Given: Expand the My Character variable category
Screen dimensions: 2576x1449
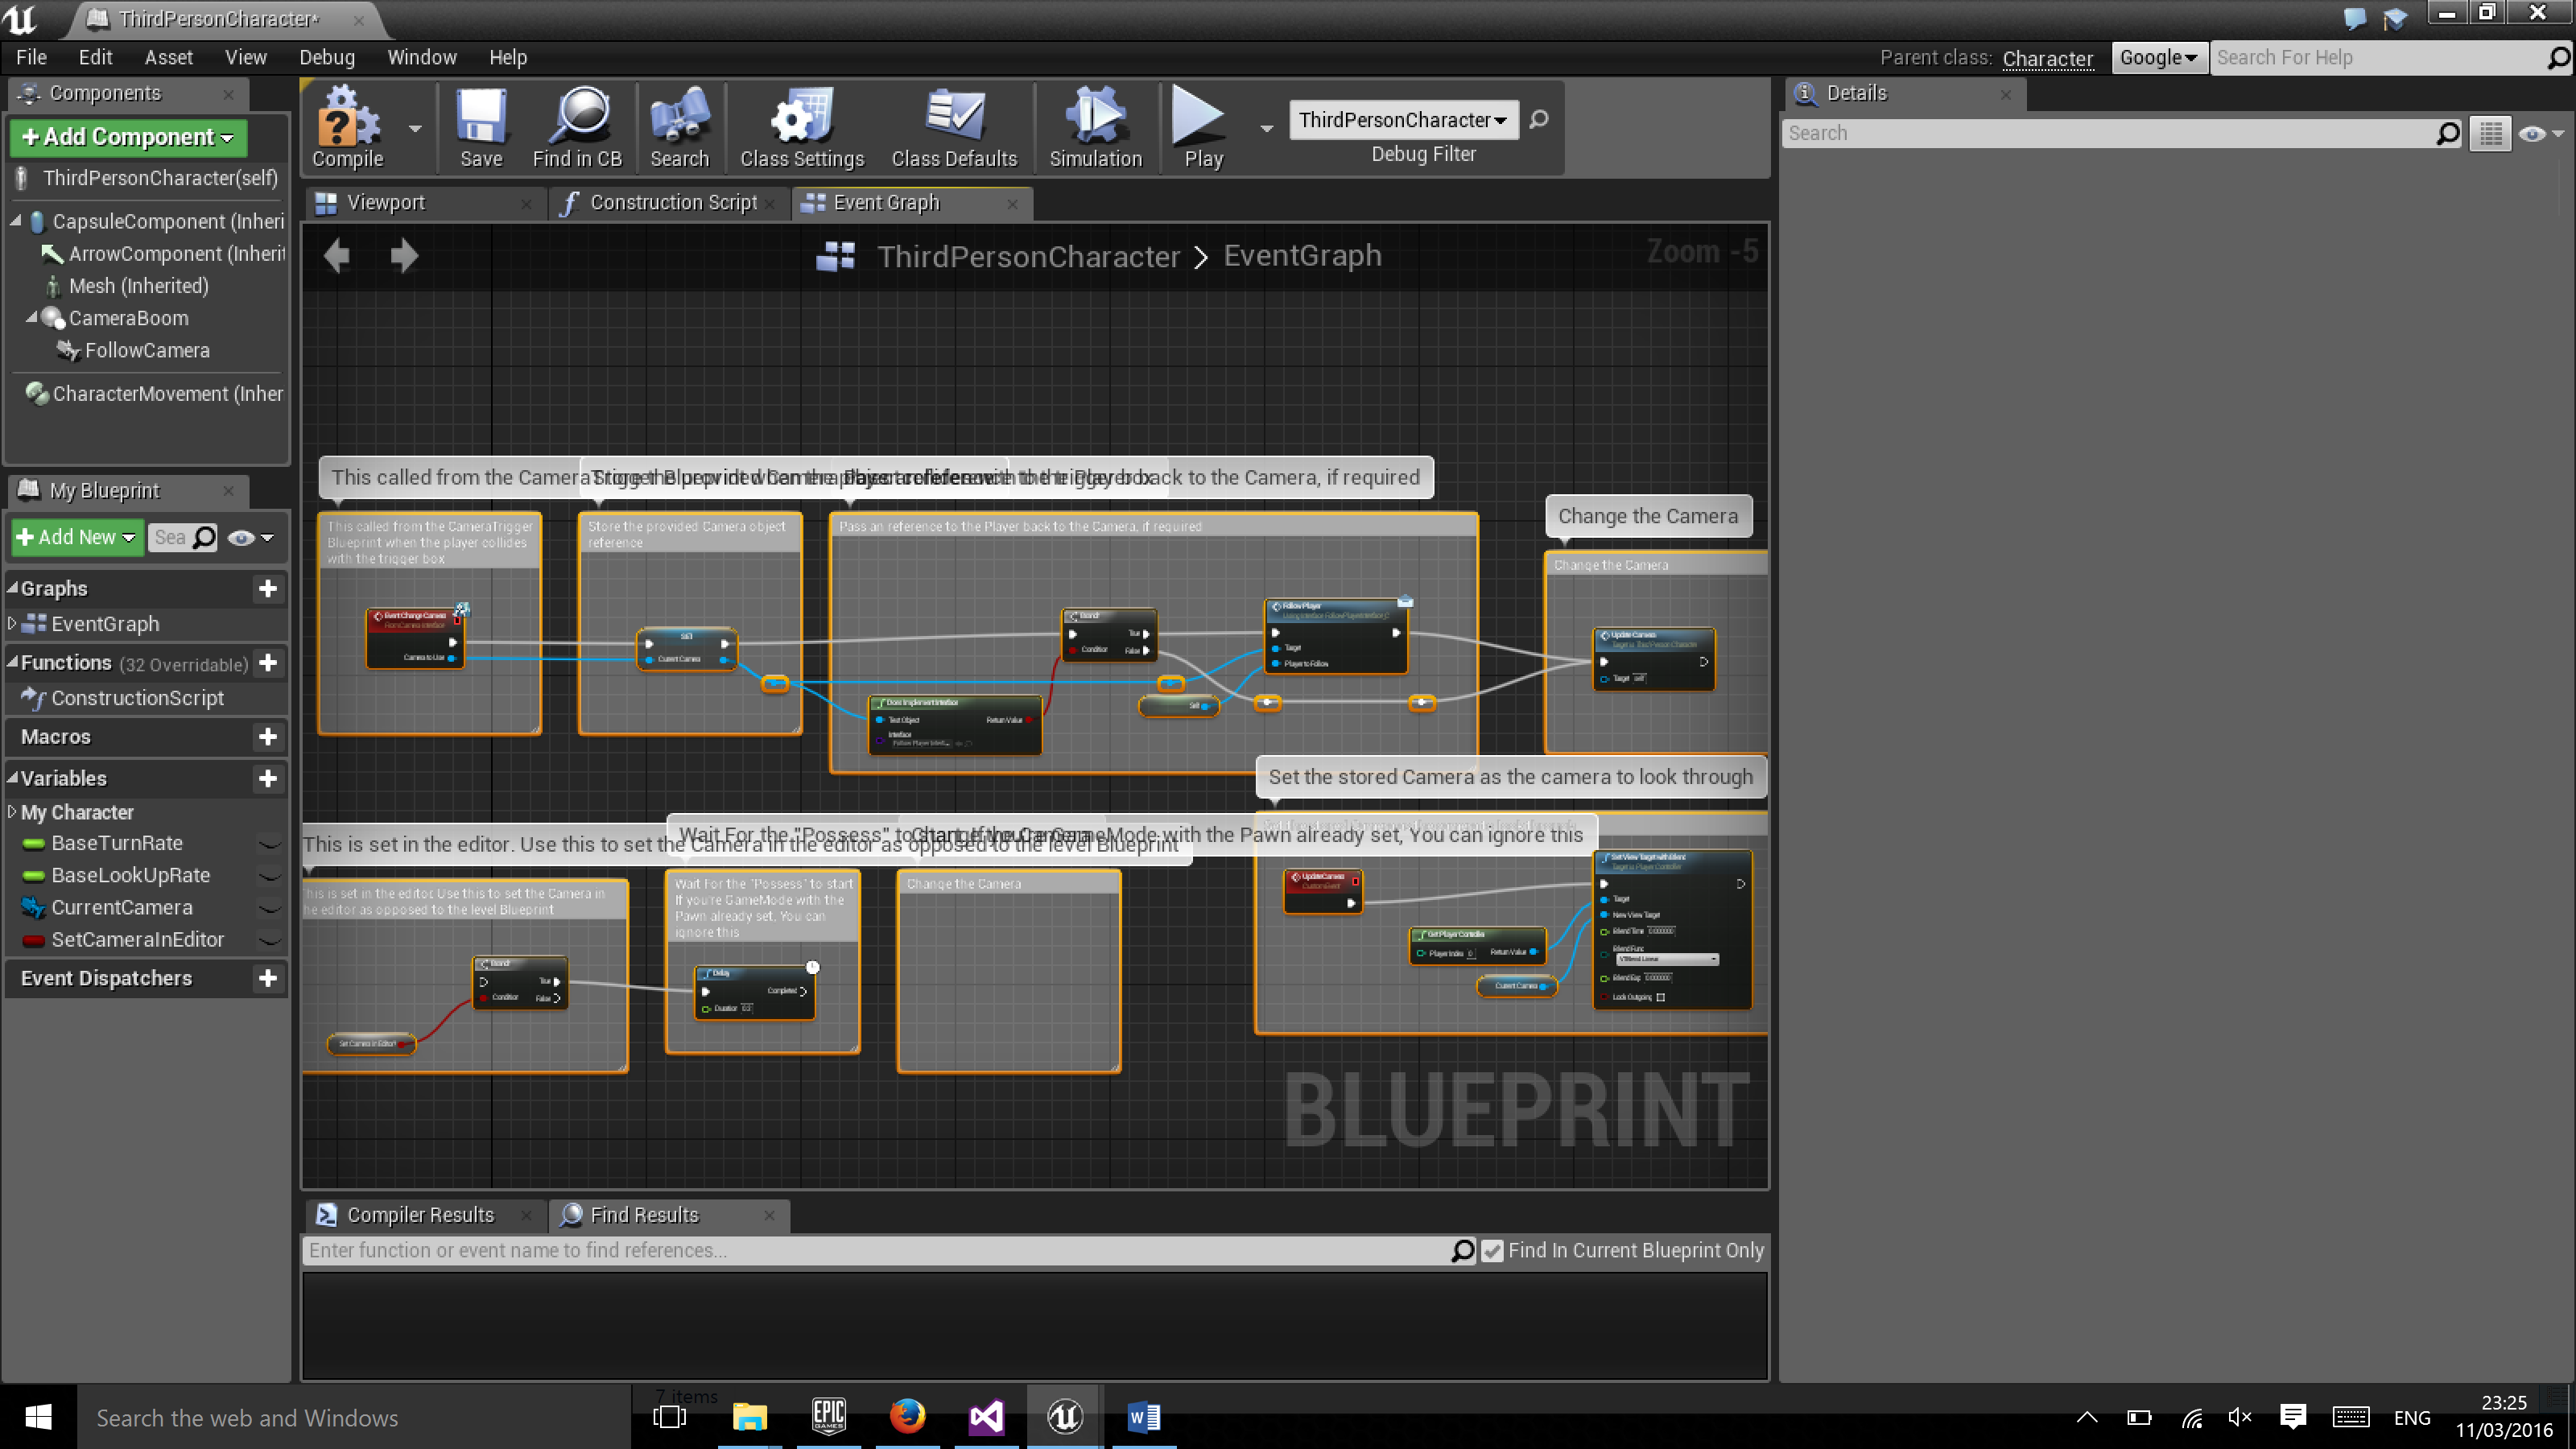Looking at the screenshot, I should click(12, 812).
